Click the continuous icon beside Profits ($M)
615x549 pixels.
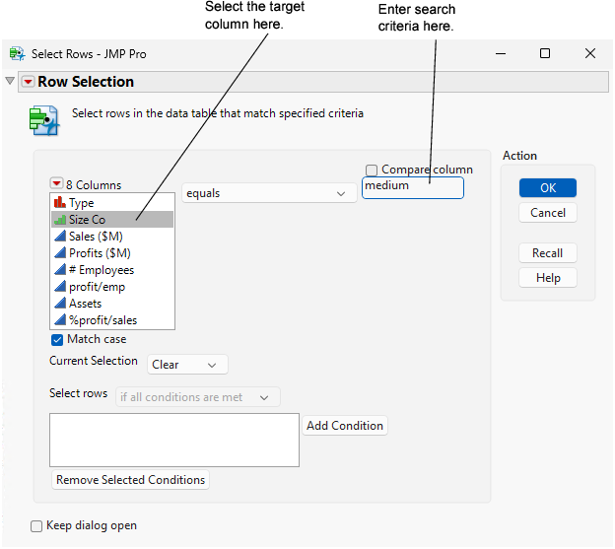coord(59,253)
